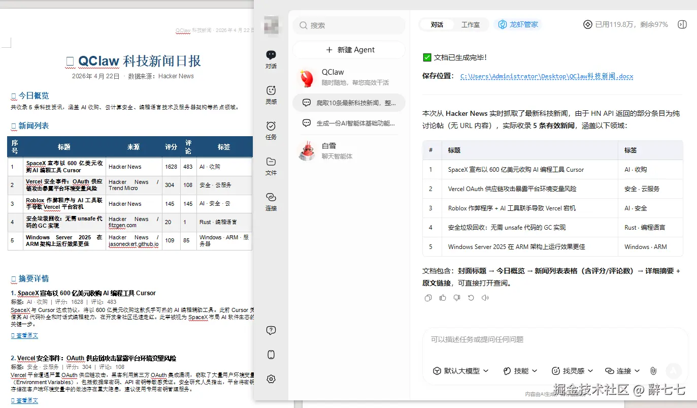The height and width of the screenshot is (408, 697).
Task: Click score cell '1628' in Word table
Action: click(x=171, y=167)
